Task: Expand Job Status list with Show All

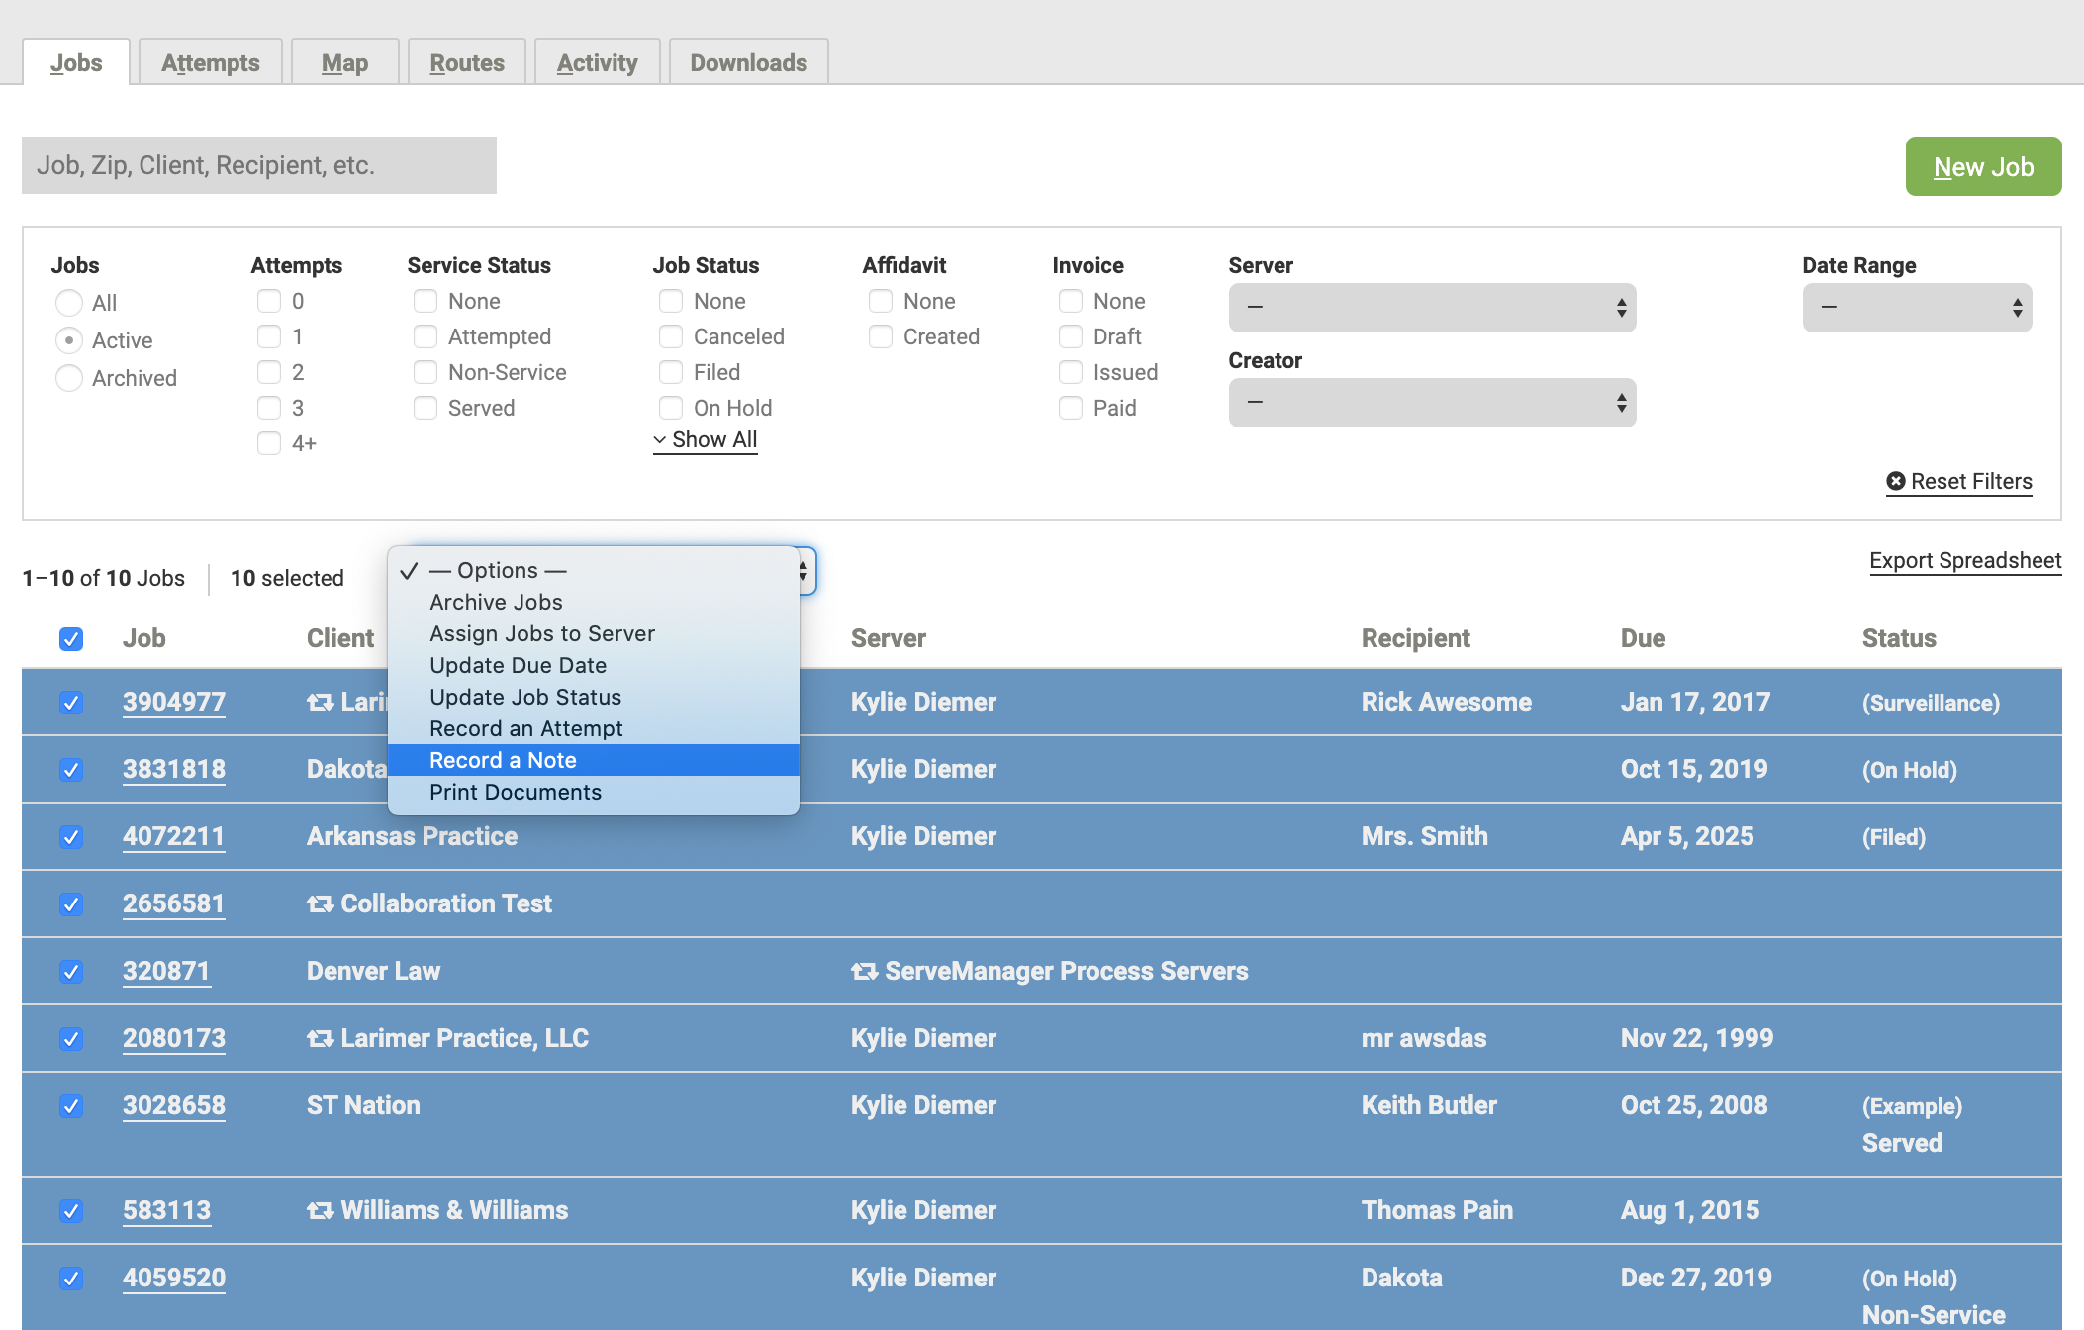Action: [x=706, y=440]
